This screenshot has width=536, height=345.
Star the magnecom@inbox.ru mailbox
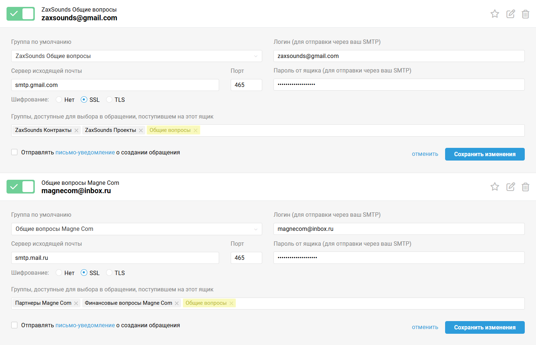495,187
